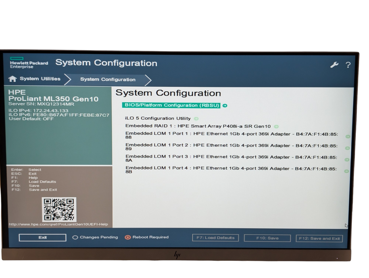Go to System Utilities home icon
369x278 pixels.
[12, 79]
